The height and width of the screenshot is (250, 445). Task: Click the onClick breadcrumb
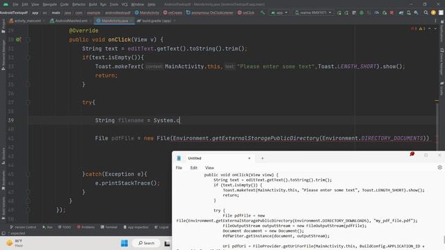pyautogui.click(x=246, y=12)
